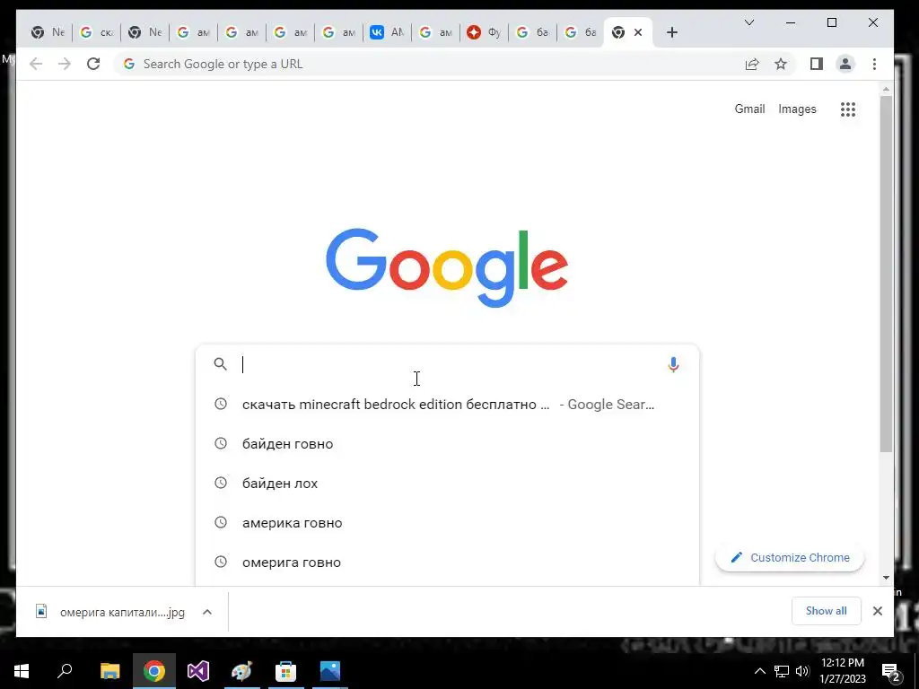
Task: Close the active tab using its X
Action: point(638,33)
